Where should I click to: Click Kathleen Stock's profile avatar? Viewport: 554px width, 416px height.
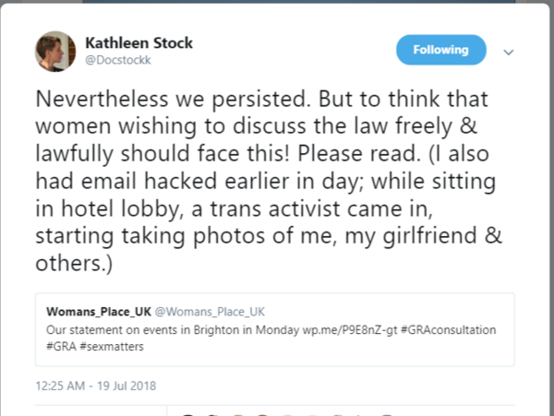pyautogui.click(x=55, y=52)
